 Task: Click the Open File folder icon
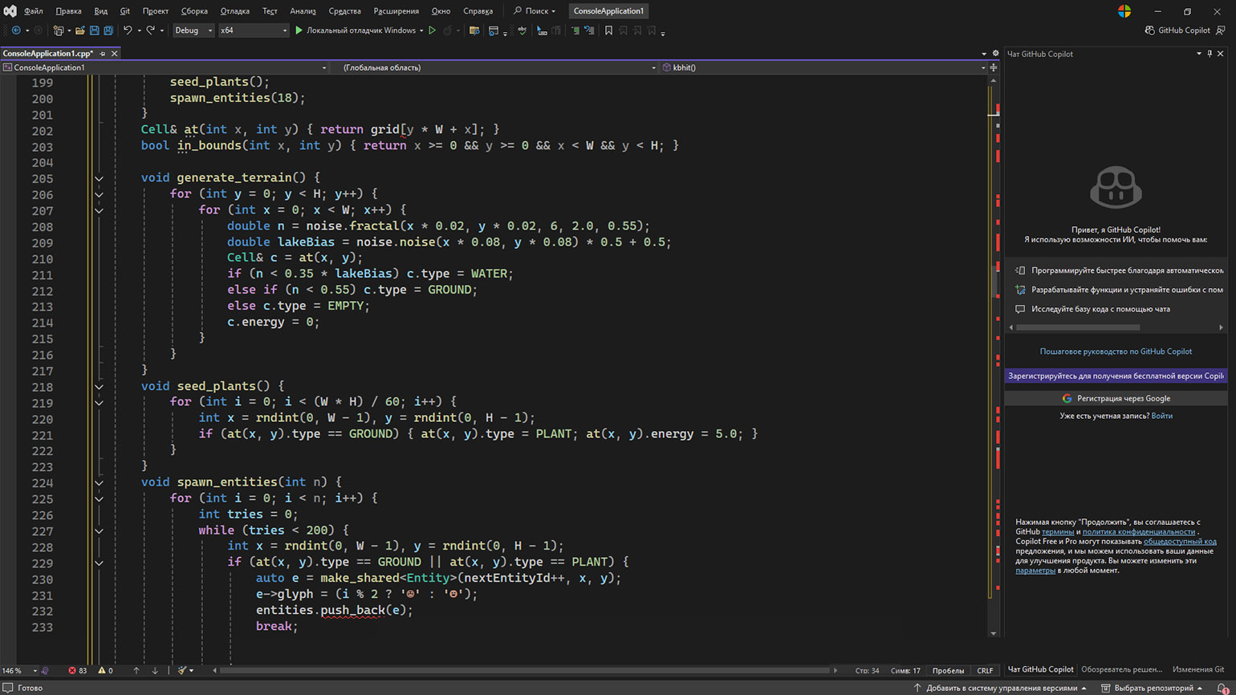click(x=80, y=30)
